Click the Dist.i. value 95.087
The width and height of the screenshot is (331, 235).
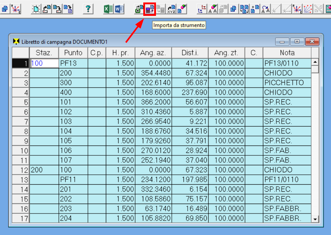(x=190, y=83)
